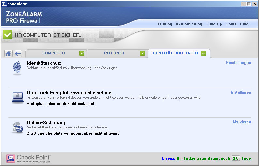Click '2 GB Speicherplatz verfügbar' status text

tap(73, 133)
